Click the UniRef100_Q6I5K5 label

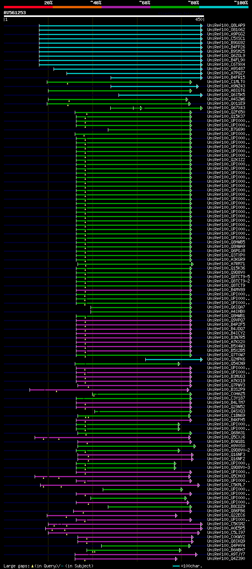[x=226, y=95]
